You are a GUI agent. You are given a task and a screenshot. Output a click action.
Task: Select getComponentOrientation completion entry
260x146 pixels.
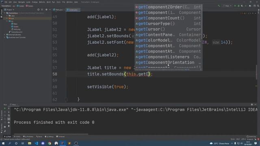point(168,62)
